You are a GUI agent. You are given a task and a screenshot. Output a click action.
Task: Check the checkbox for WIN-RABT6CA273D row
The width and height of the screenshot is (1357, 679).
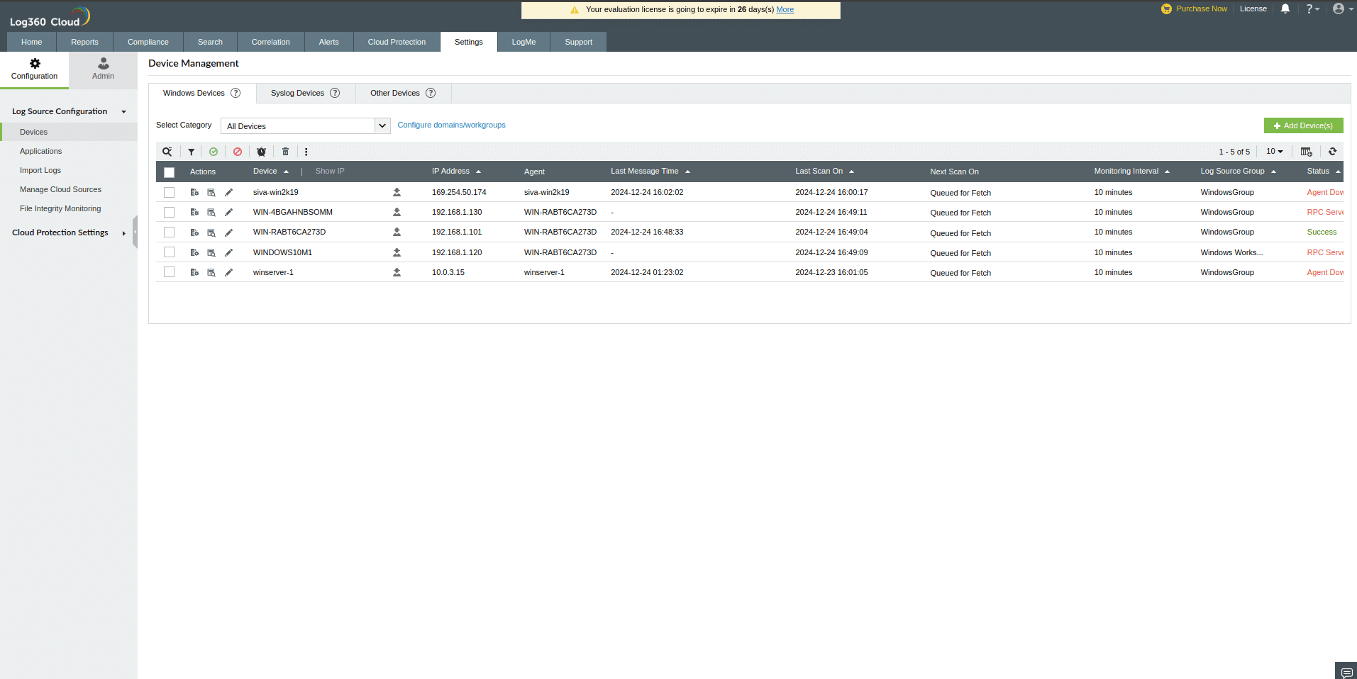(169, 232)
